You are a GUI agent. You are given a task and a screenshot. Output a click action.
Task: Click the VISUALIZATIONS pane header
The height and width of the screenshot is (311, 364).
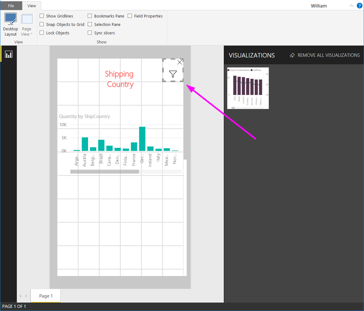pyautogui.click(x=252, y=55)
